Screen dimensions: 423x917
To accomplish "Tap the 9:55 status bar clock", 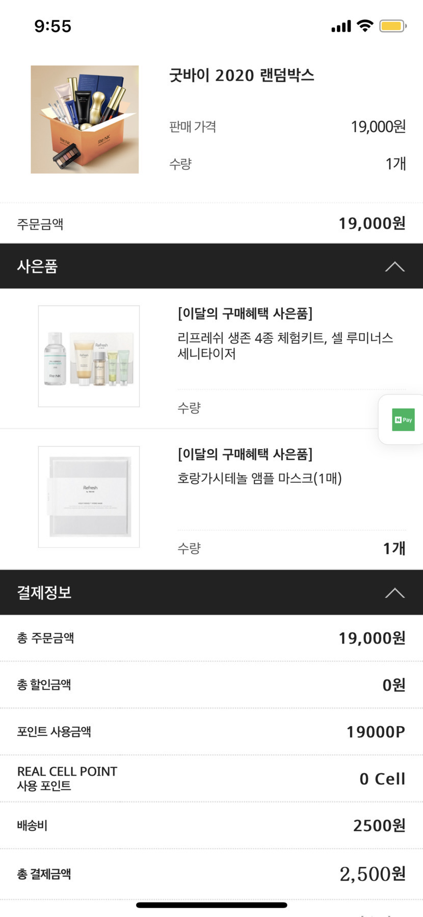I will point(53,26).
